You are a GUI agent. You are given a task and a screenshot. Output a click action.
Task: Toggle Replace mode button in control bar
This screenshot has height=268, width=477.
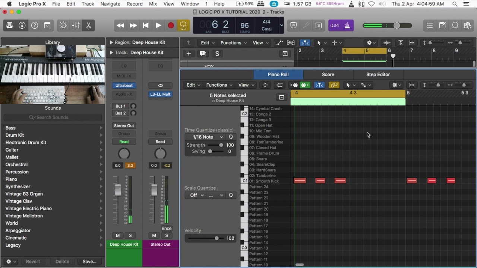tap(294, 25)
